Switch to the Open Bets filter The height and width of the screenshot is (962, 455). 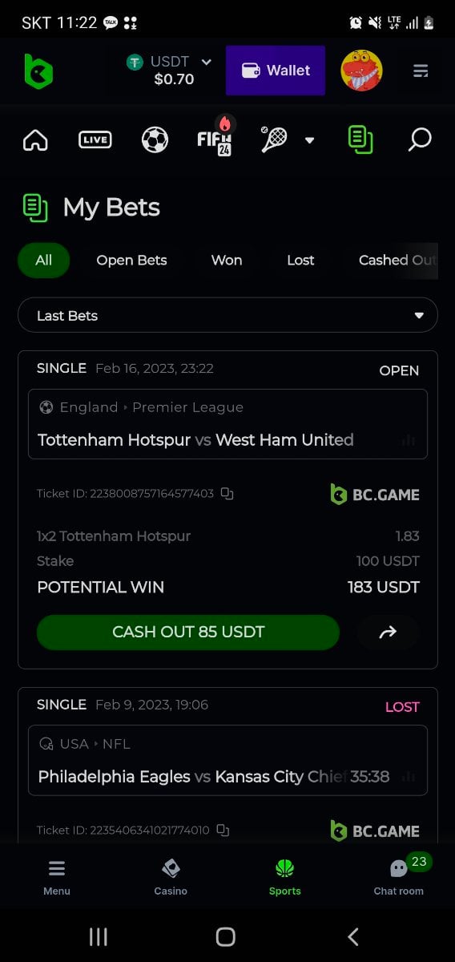pyautogui.click(x=131, y=261)
